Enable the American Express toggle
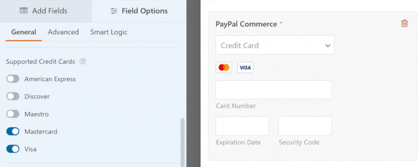 pyautogui.click(x=13, y=79)
